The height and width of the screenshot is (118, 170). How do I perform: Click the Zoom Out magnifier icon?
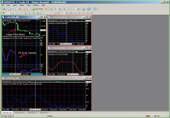coord(69,9)
